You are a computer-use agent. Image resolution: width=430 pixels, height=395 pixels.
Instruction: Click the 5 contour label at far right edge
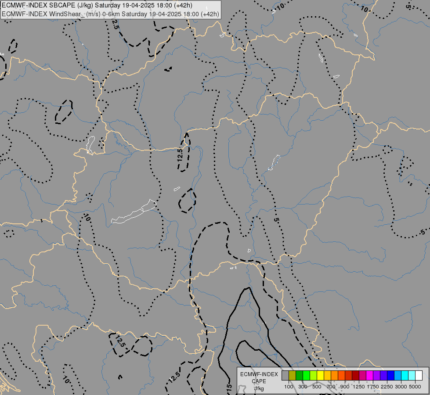click(x=423, y=232)
